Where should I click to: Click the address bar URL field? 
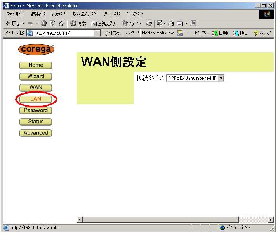[62, 33]
